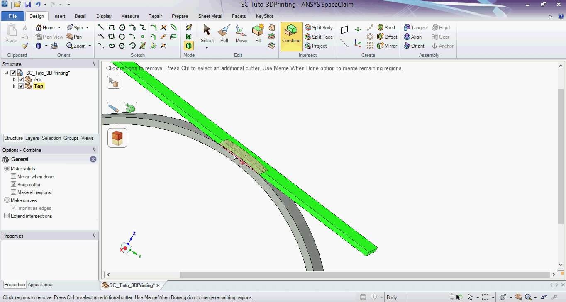This screenshot has height=302, width=566.
Task: Select the Pull tool
Action: pos(224,33)
